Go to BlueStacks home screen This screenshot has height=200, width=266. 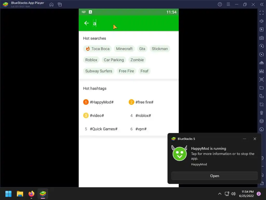[x=51, y=4]
